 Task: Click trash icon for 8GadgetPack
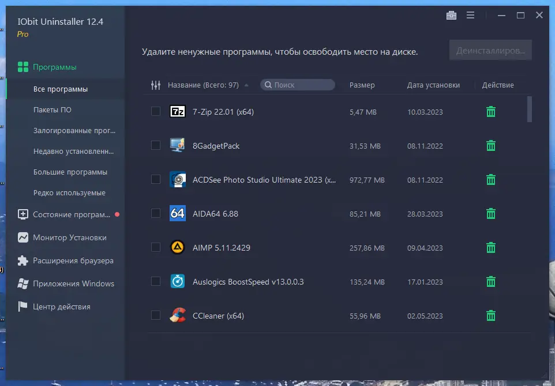(490, 146)
